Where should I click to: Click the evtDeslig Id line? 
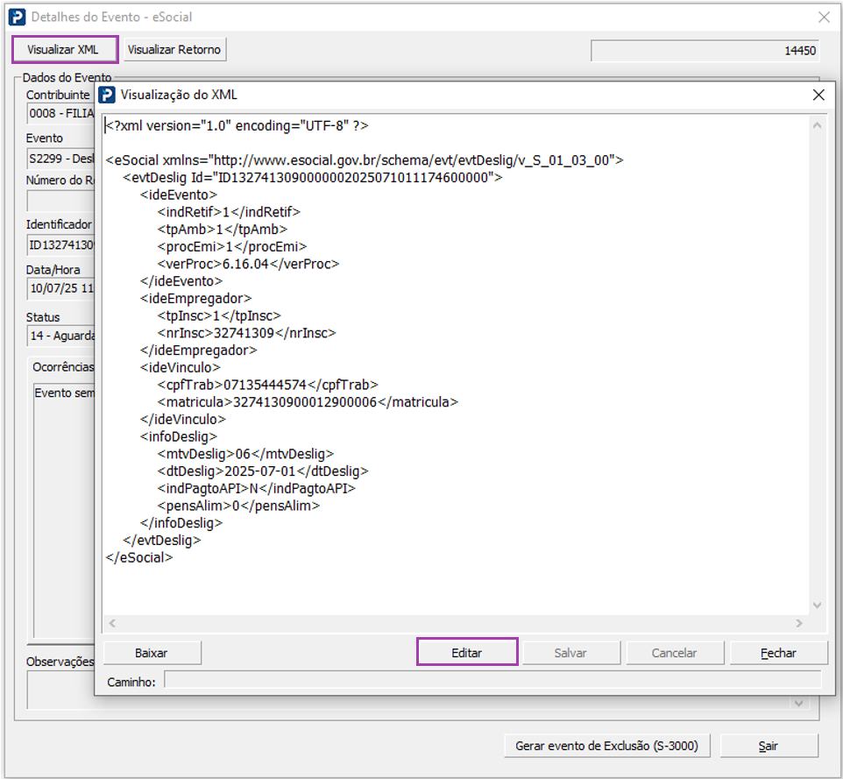tap(312, 177)
